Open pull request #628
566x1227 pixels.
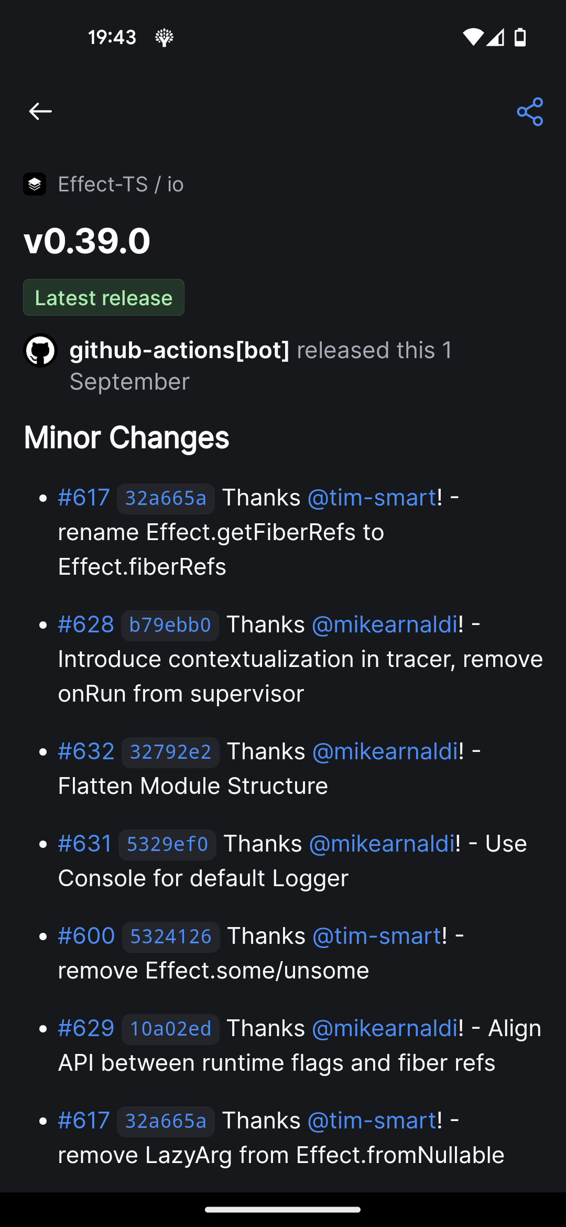[x=86, y=625]
